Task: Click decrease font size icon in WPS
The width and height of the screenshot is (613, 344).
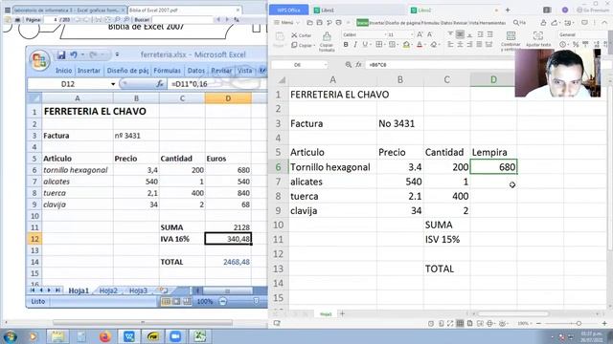Action: click(x=429, y=34)
